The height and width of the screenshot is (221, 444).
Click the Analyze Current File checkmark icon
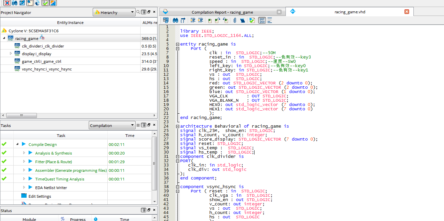click(252, 21)
